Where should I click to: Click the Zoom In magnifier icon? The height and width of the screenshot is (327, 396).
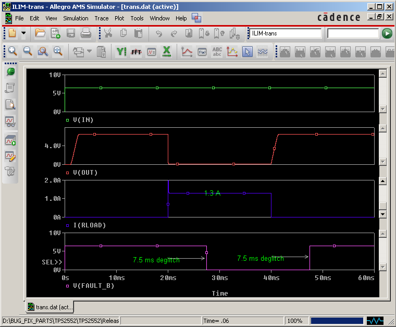[x=12, y=52]
